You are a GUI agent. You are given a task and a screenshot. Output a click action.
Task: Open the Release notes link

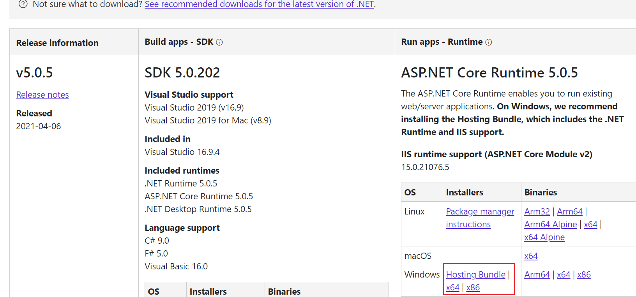(x=42, y=95)
